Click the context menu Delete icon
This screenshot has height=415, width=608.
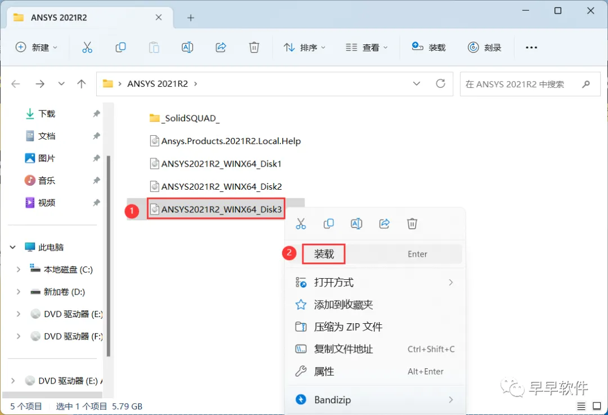pyautogui.click(x=412, y=224)
